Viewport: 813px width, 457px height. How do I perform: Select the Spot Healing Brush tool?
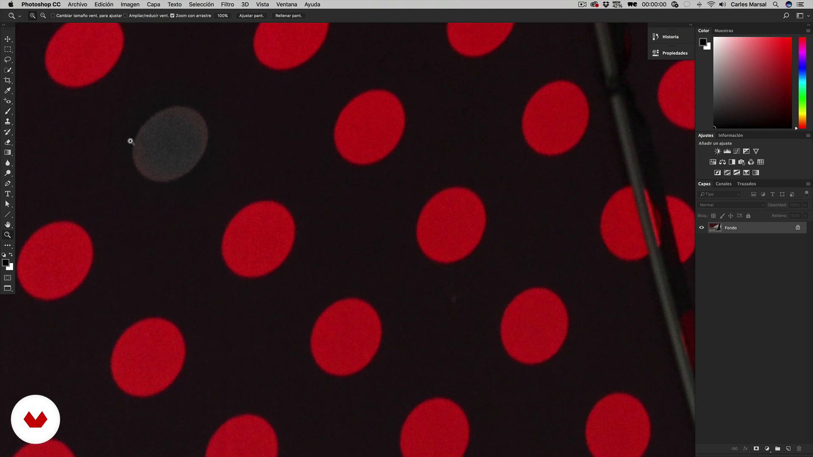coord(8,101)
